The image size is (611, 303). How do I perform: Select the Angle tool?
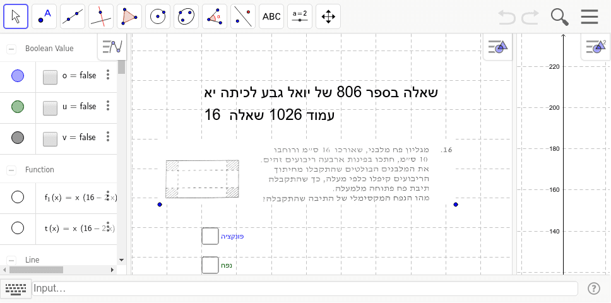click(215, 16)
